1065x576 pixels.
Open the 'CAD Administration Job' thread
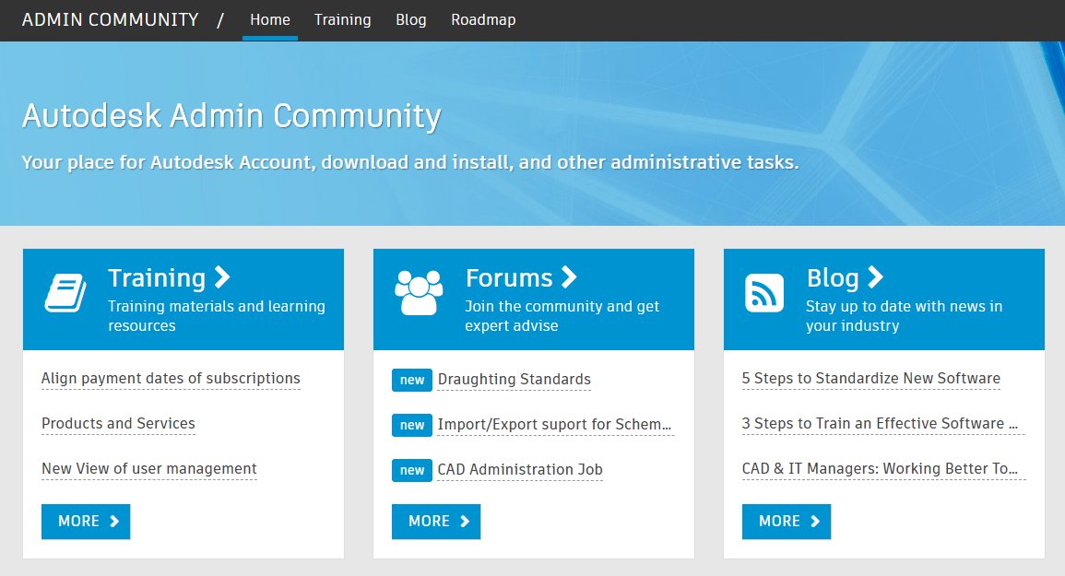point(520,469)
